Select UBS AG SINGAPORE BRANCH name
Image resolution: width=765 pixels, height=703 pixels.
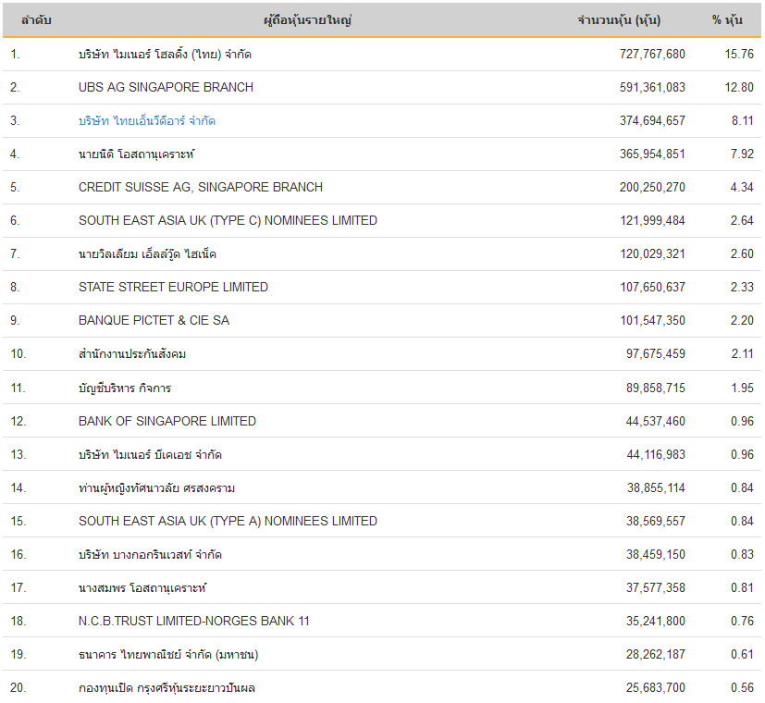click(166, 87)
